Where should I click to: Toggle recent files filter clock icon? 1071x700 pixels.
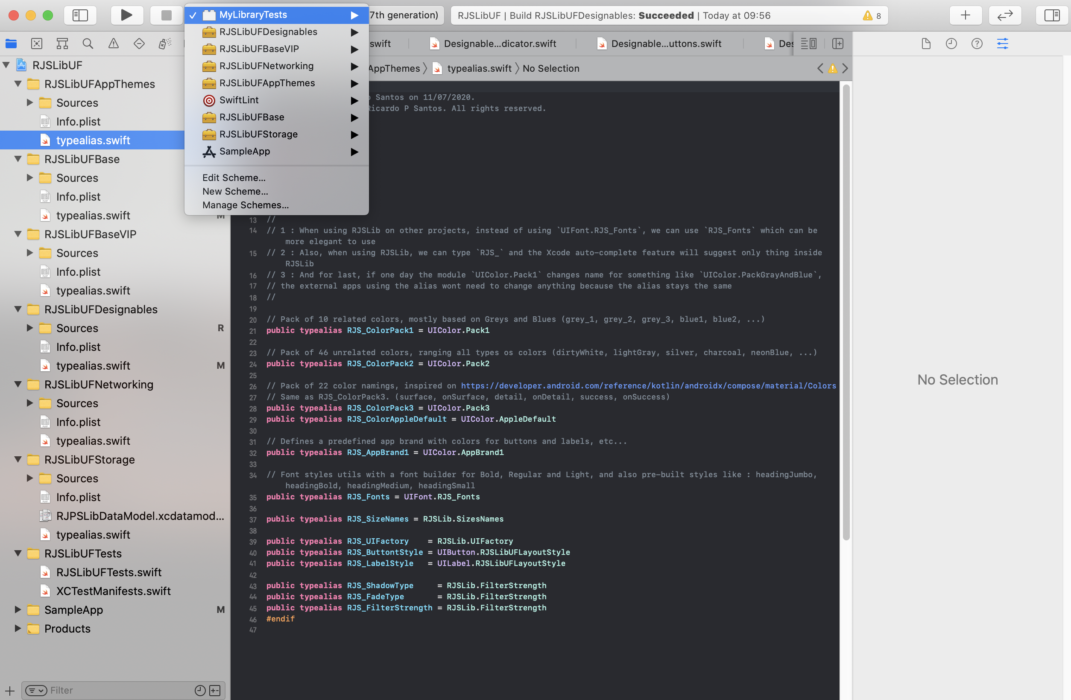(200, 690)
